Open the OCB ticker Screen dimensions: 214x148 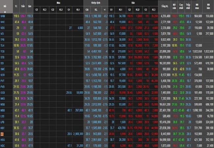tap(2, 93)
